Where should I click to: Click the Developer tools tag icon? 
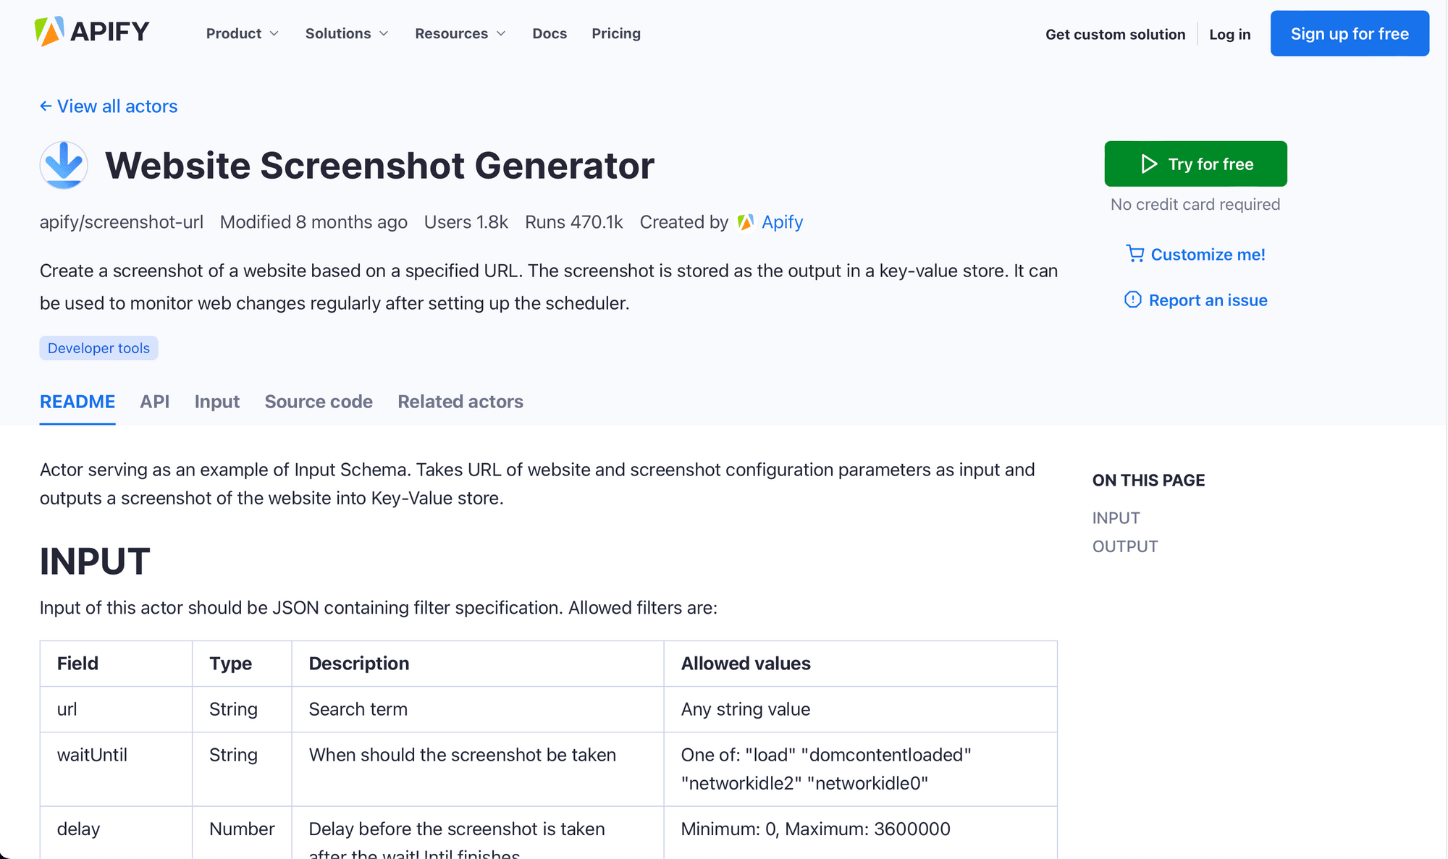pyautogui.click(x=98, y=347)
